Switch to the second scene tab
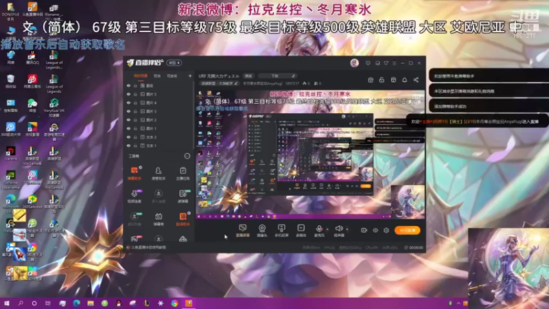549x309 pixels. click(157, 76)
